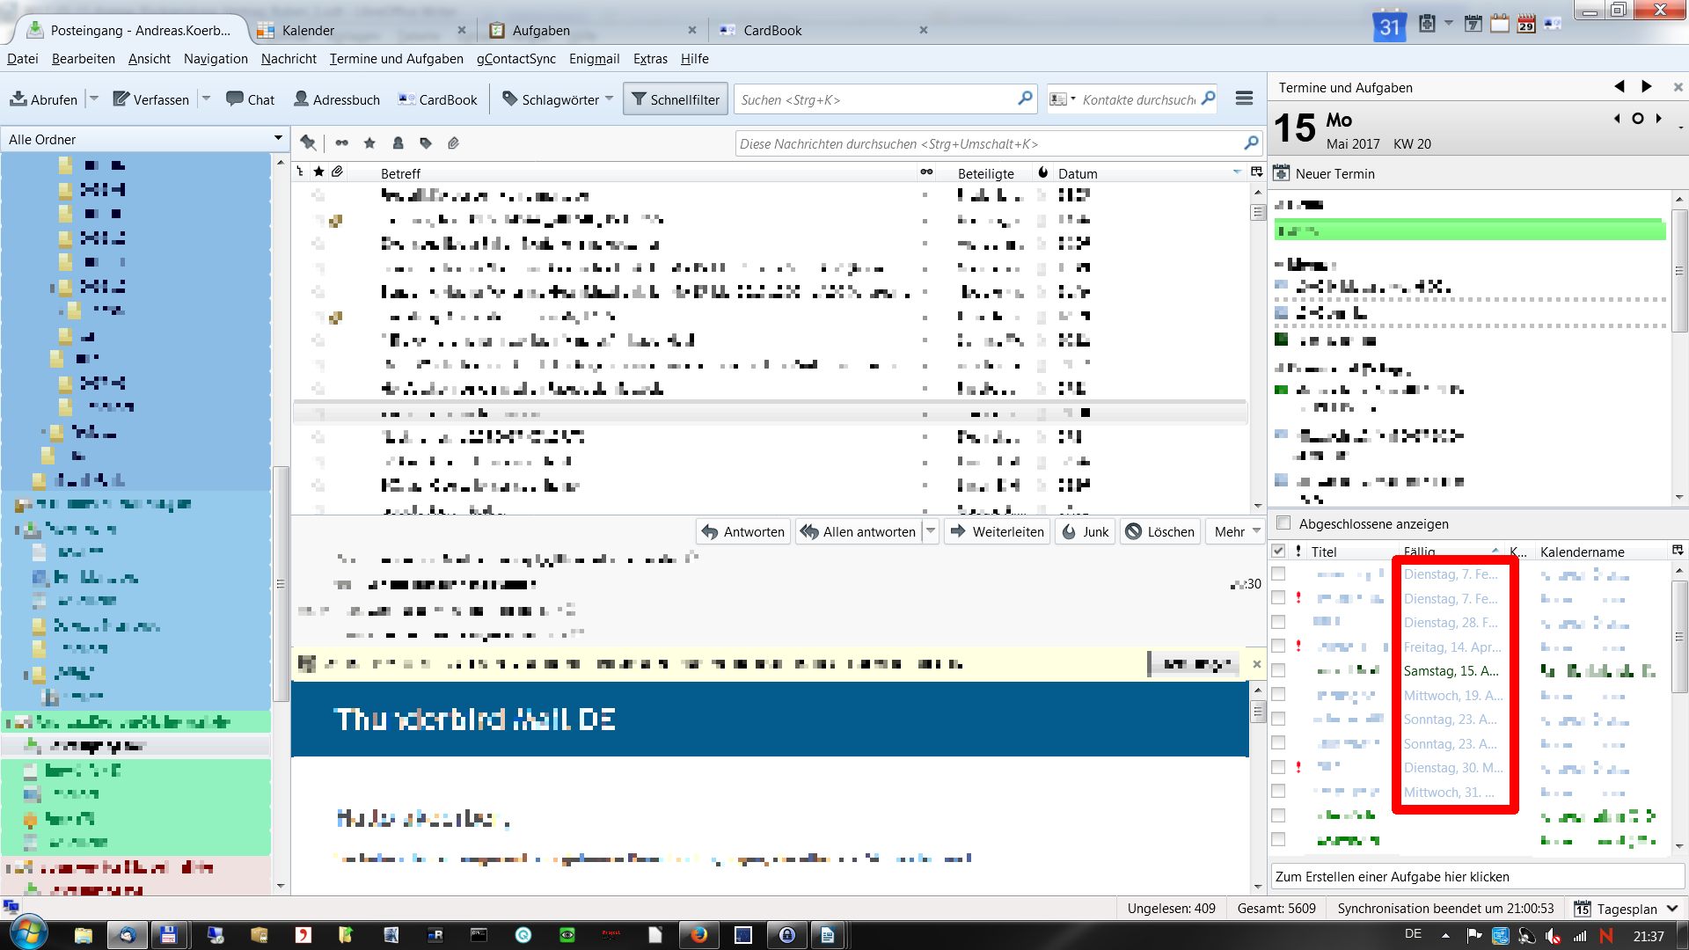
Task: Enable Abgeschlossene anzeigen checkbox
Action: (1283, 523)
